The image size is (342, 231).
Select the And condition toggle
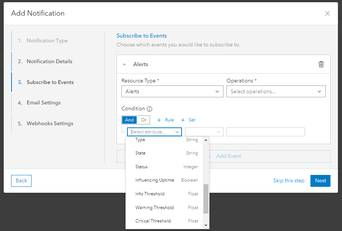click(129, 120)
